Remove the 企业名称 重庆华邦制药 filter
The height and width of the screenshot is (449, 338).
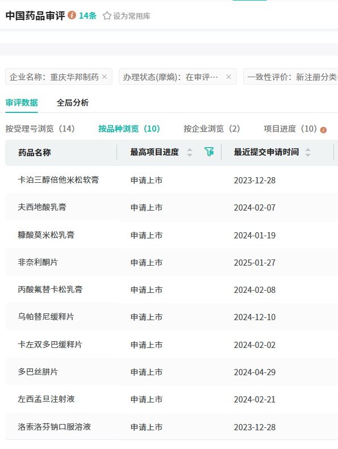[105, 77]
